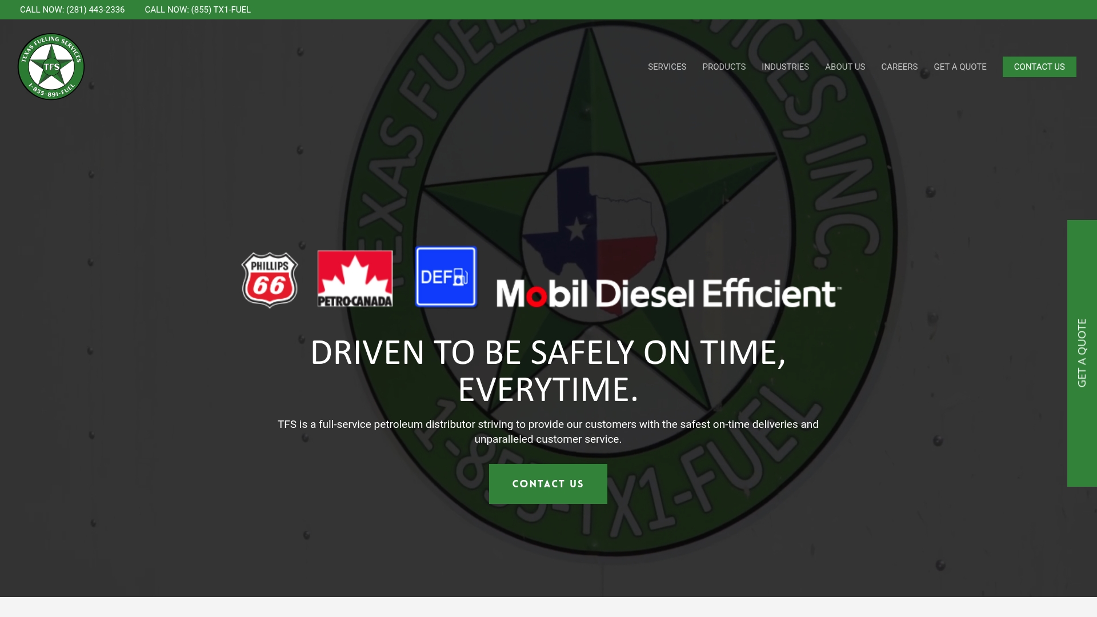The image size is (1097, 617).
Task: Open the Services menu
Action: 667,67
